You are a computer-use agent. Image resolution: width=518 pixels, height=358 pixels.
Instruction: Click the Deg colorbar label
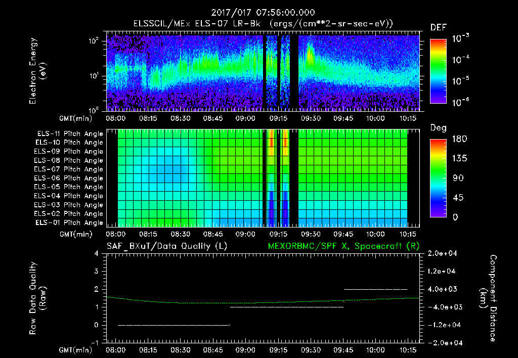point(439,128)
